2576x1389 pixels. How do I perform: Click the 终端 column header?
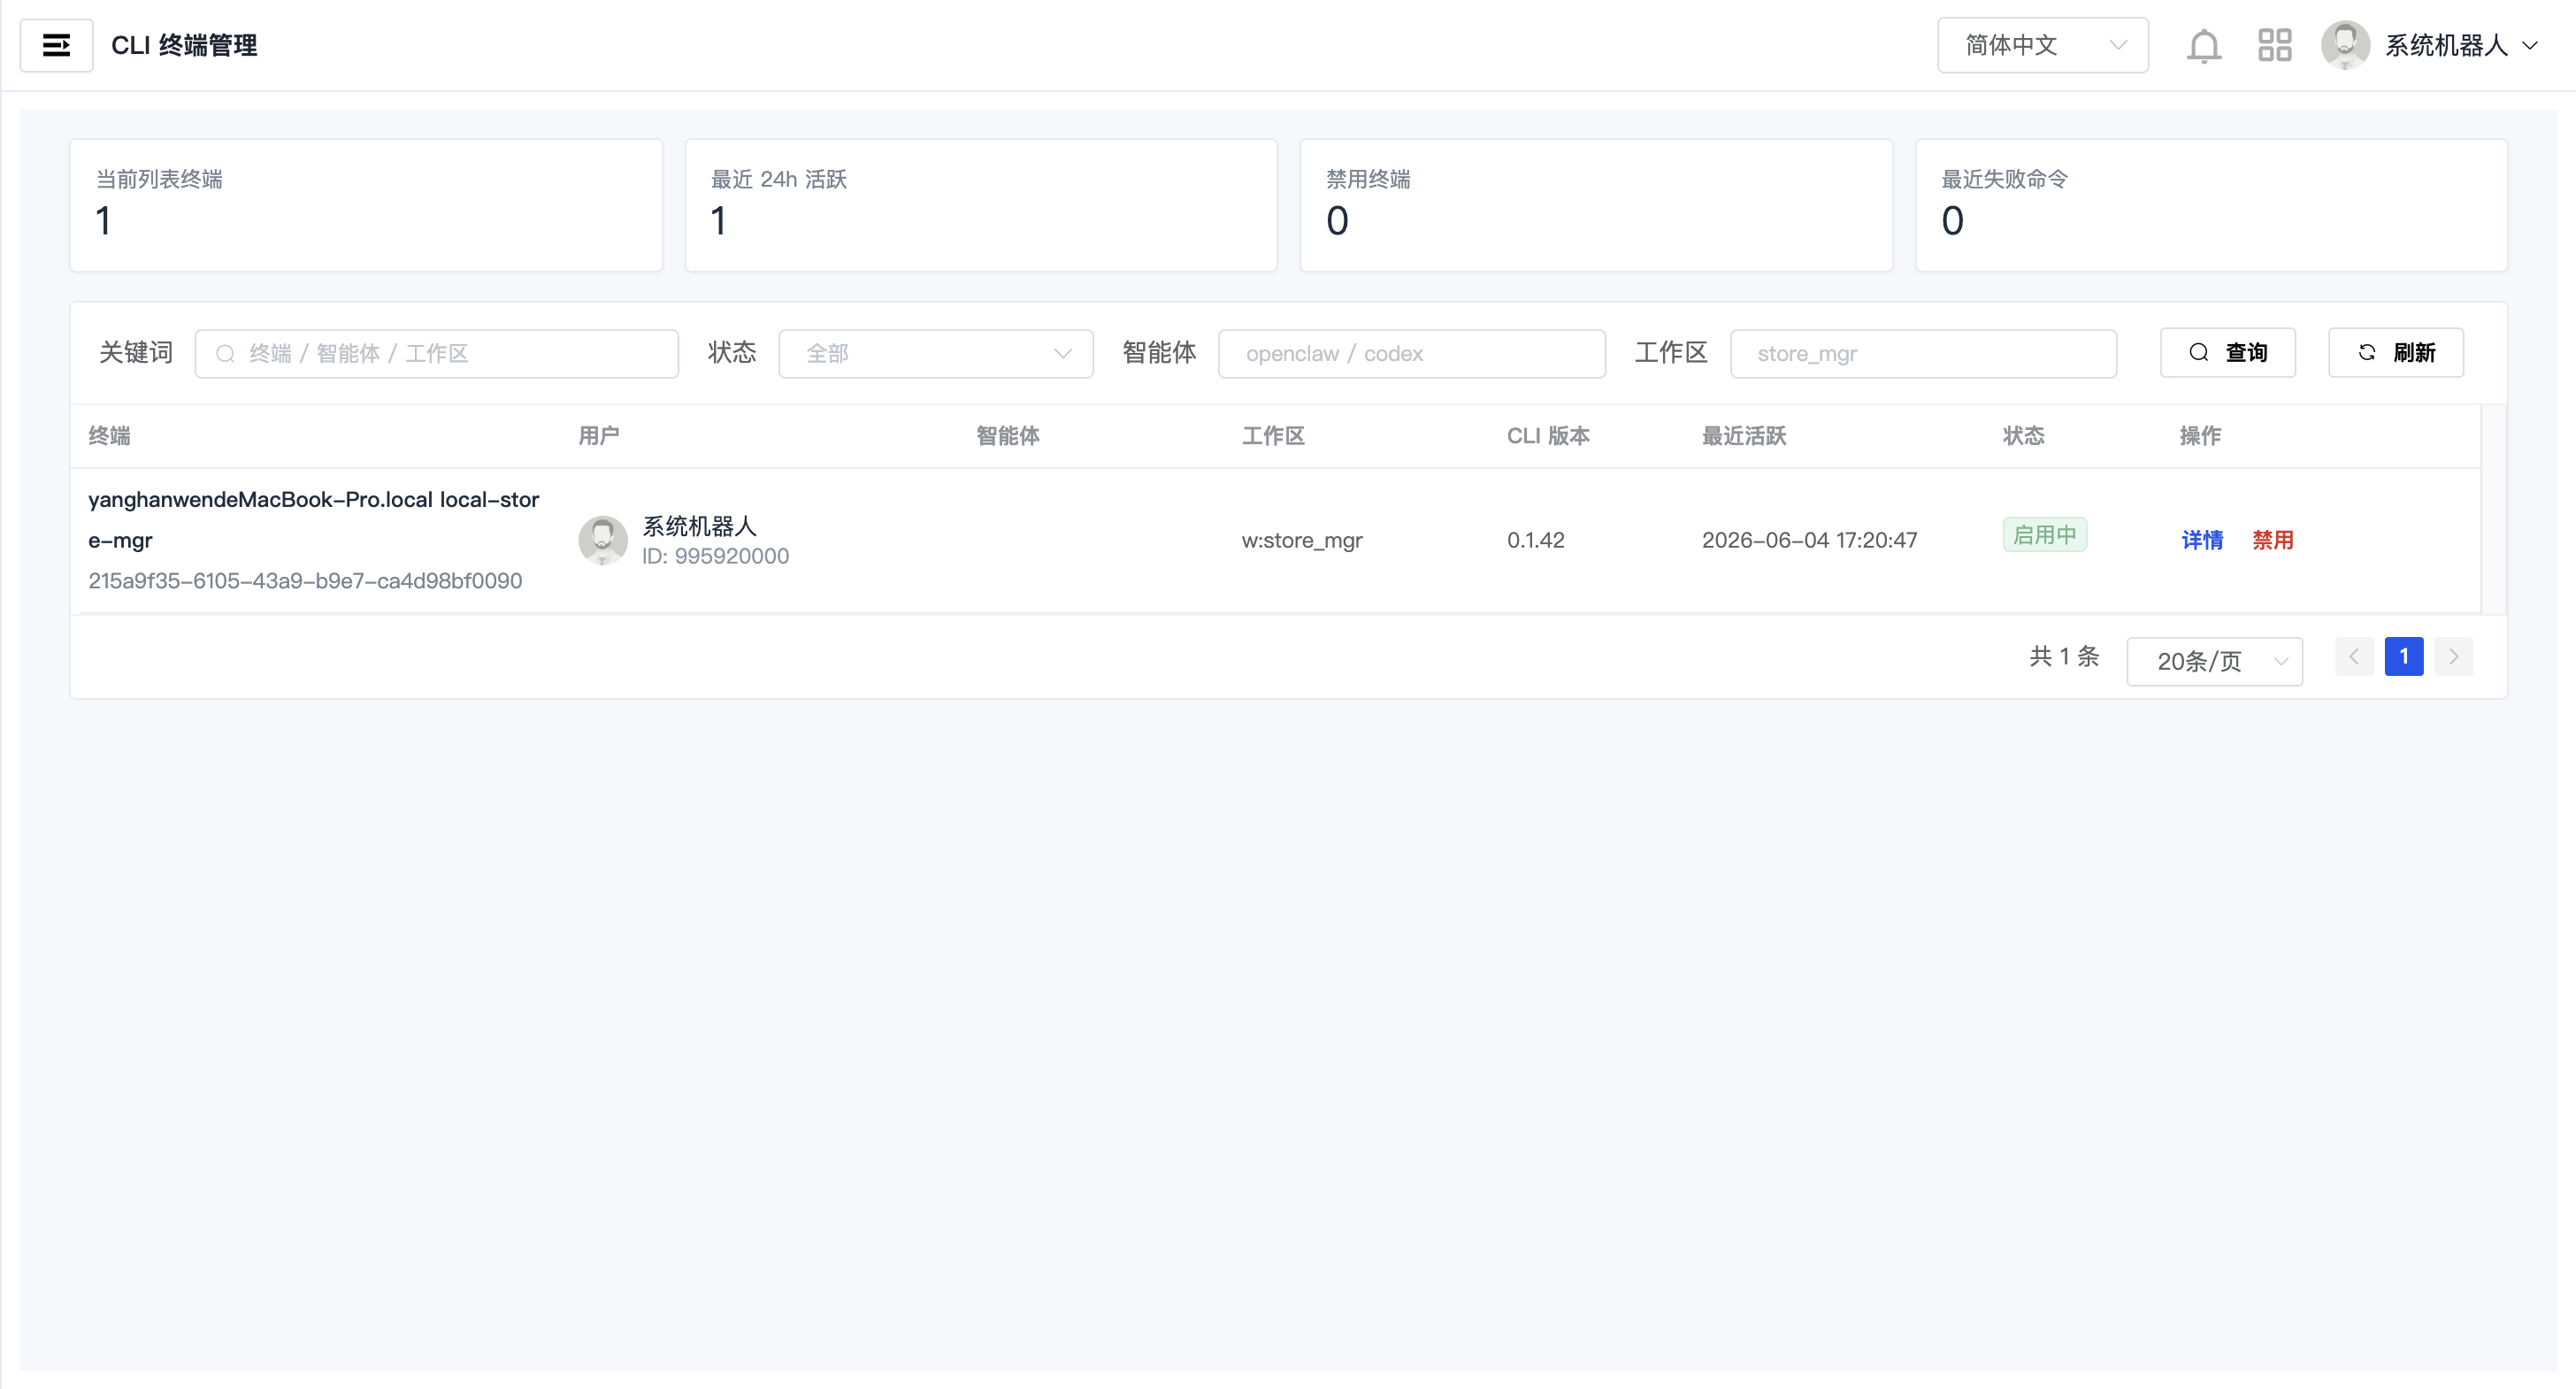[x=109, y=436]
